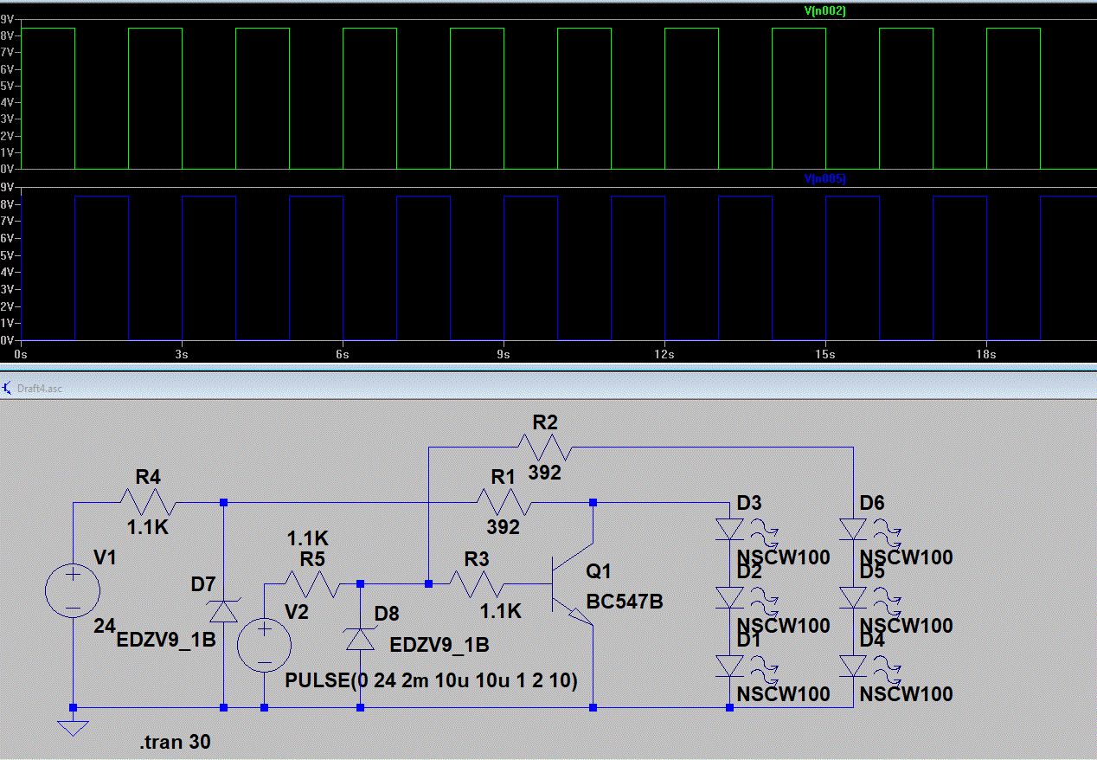Click the .tran 30 simulation directive

click(175, 742)
